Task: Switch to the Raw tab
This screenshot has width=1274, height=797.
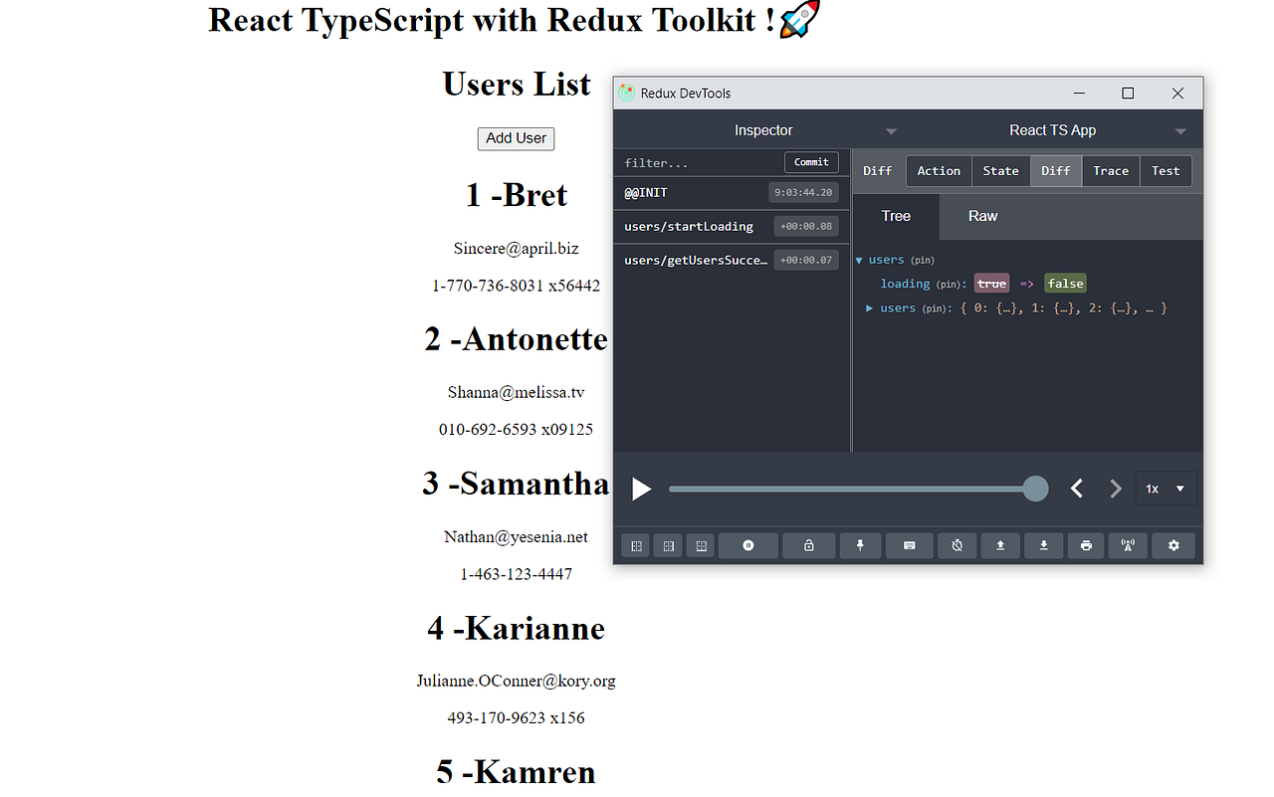Action: (x=982, y=216)
